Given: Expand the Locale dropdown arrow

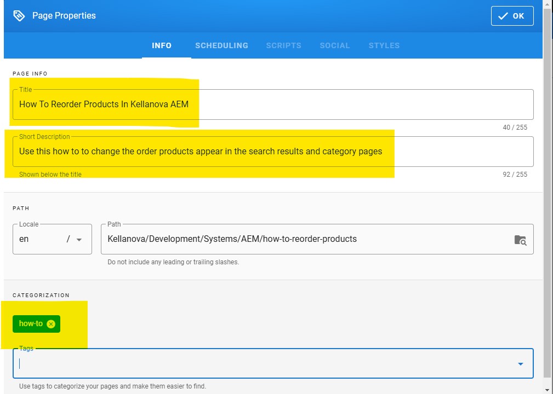Looking at the screenshot, I should coord(79,240).
